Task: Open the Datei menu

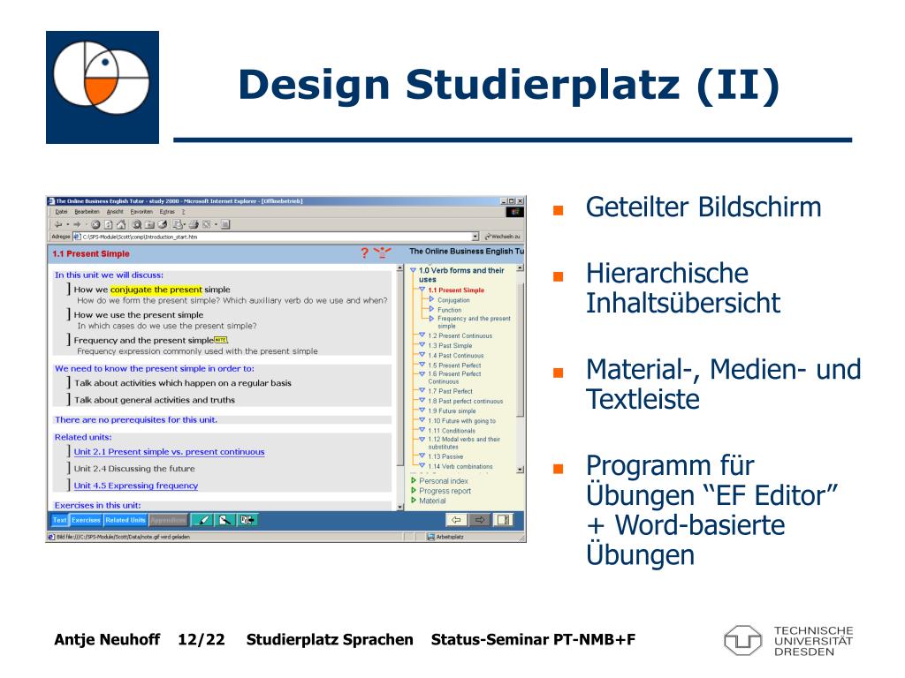Action: (61, 212)
